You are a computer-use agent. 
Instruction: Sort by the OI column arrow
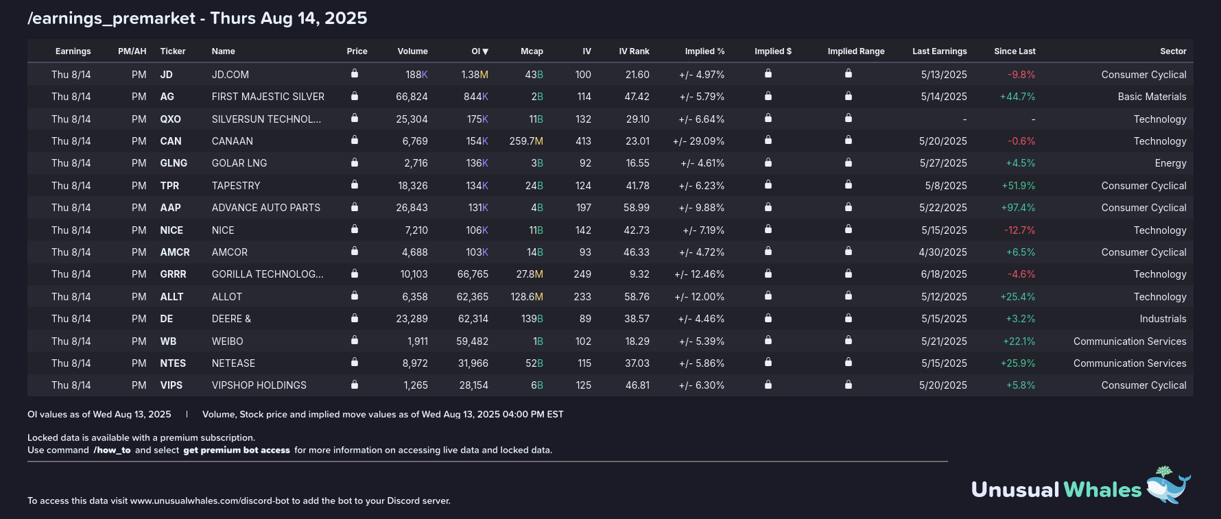tap(485, 51)
